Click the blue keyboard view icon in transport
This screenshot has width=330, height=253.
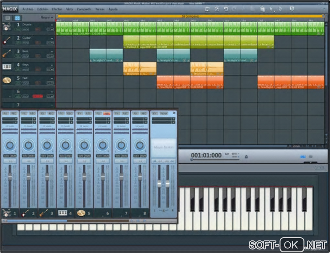(303, 157)
